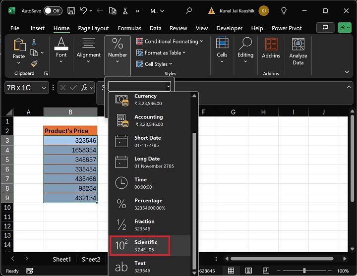Switch to the Sheet2 tab
357x276 pixels.
91,259
